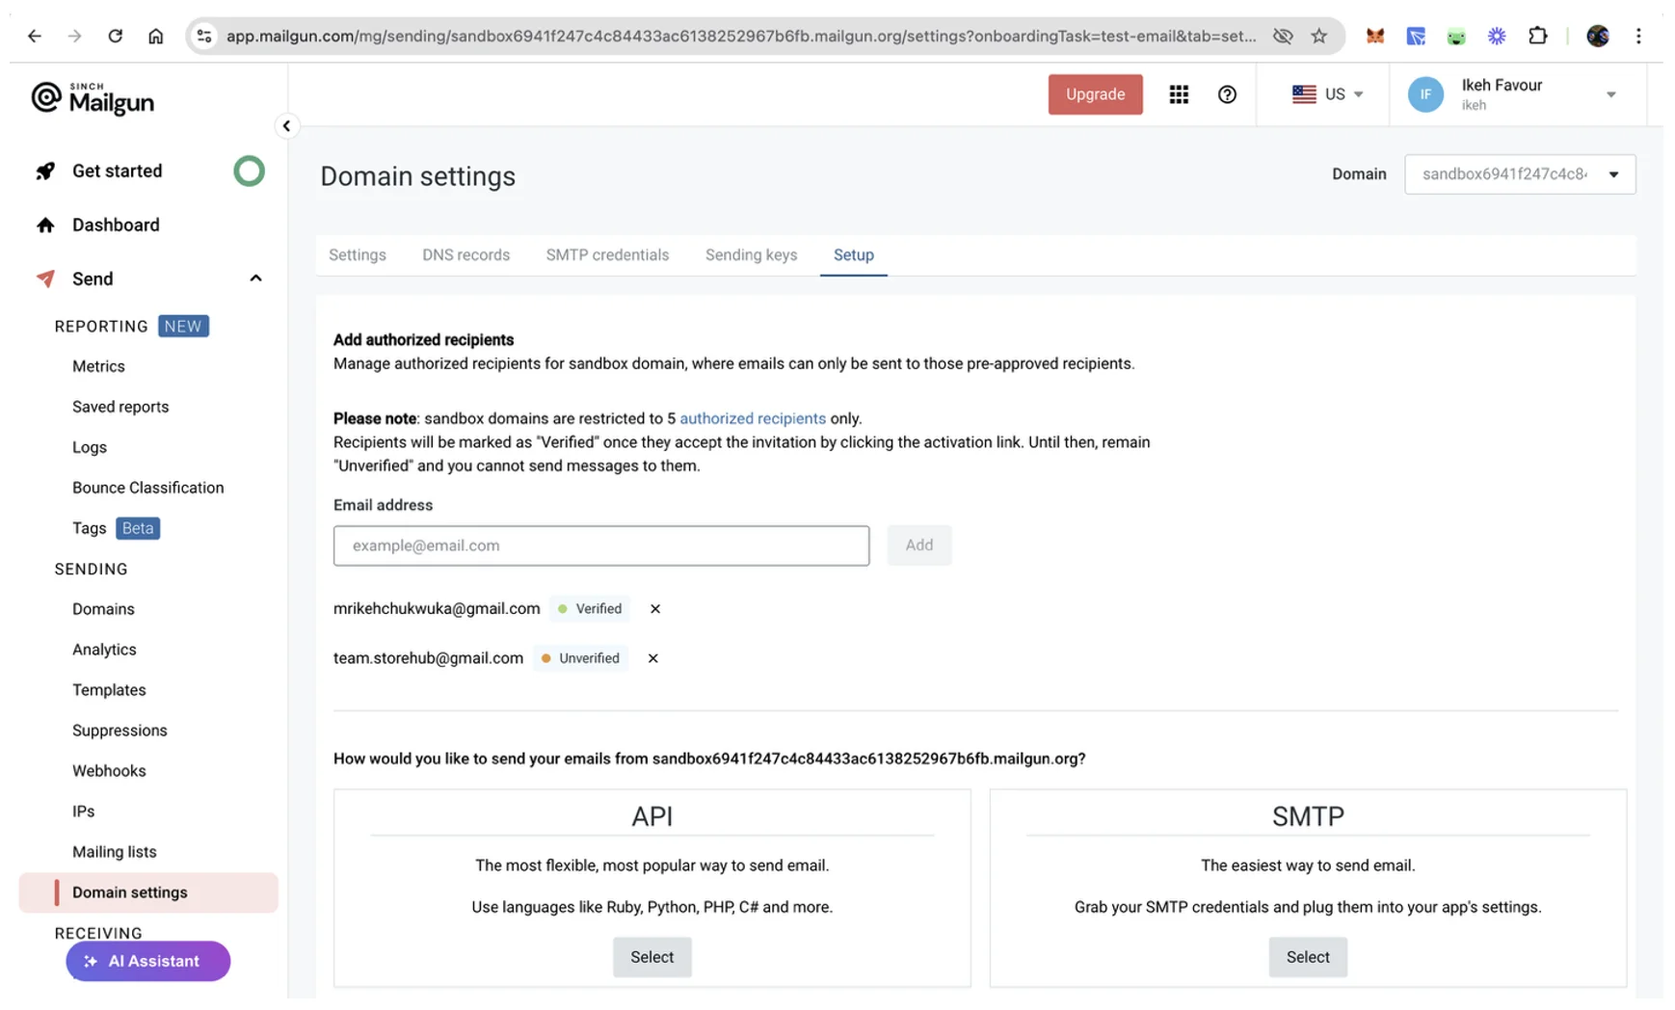Click the Dashboard home icon
The height and width of the screenshot is (1010, 1675).
click(45, 226)
